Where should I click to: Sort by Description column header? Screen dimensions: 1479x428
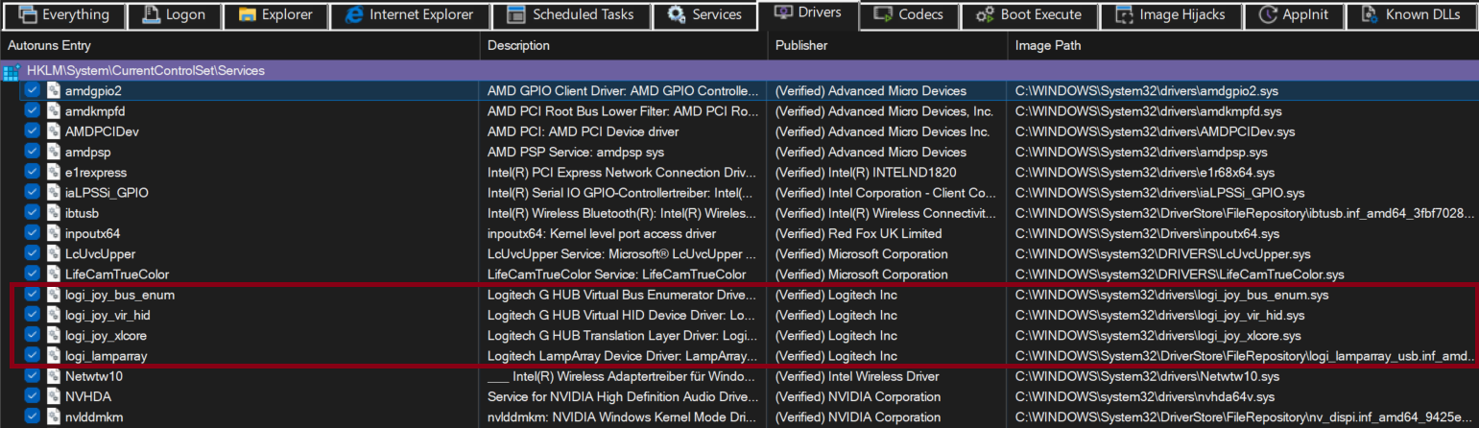(x=624, y=45)
